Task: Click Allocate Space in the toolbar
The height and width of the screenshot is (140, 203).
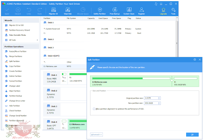Action: pyautogui.click(x=83, y=11)
